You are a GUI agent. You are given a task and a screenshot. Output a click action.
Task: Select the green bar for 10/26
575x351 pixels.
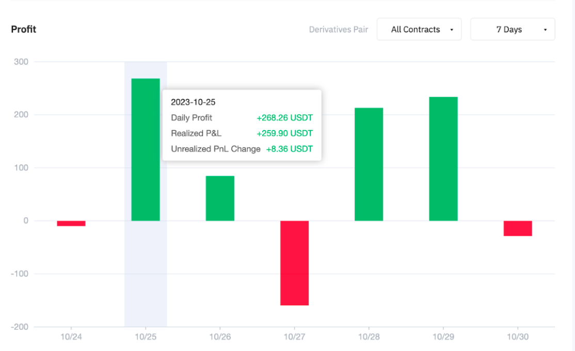220,199
